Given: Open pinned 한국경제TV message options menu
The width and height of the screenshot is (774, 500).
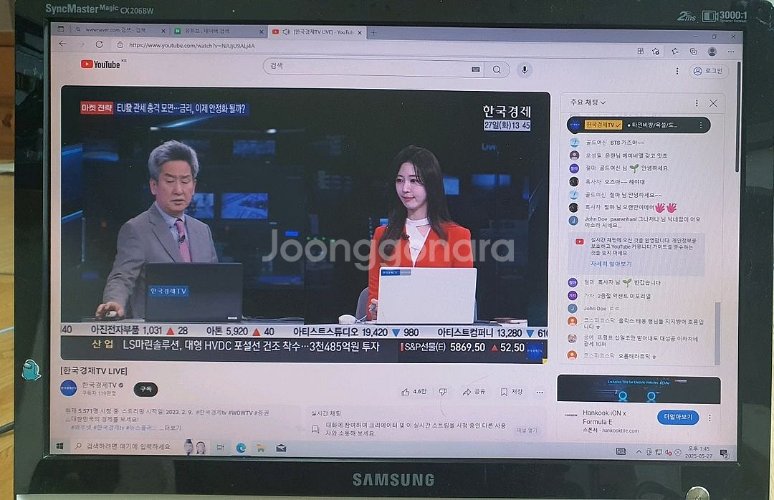Looking at the screenshot, I should pos(700,125).
